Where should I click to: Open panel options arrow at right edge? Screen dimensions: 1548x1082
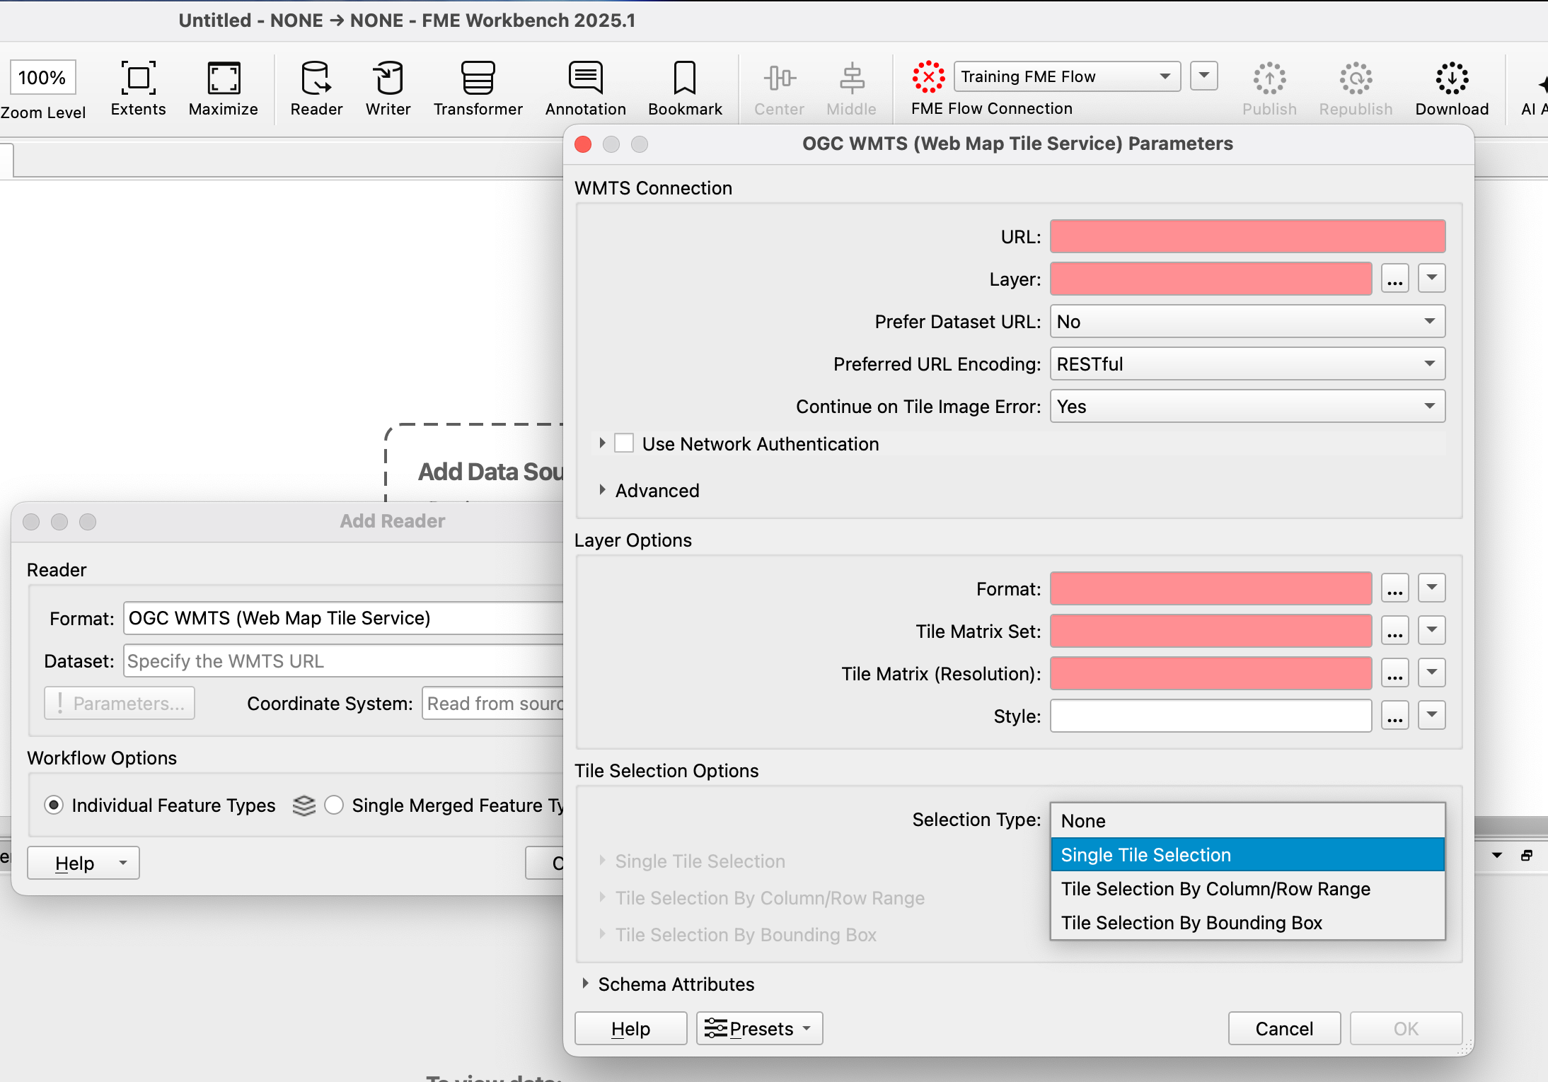click(1497, 856)
